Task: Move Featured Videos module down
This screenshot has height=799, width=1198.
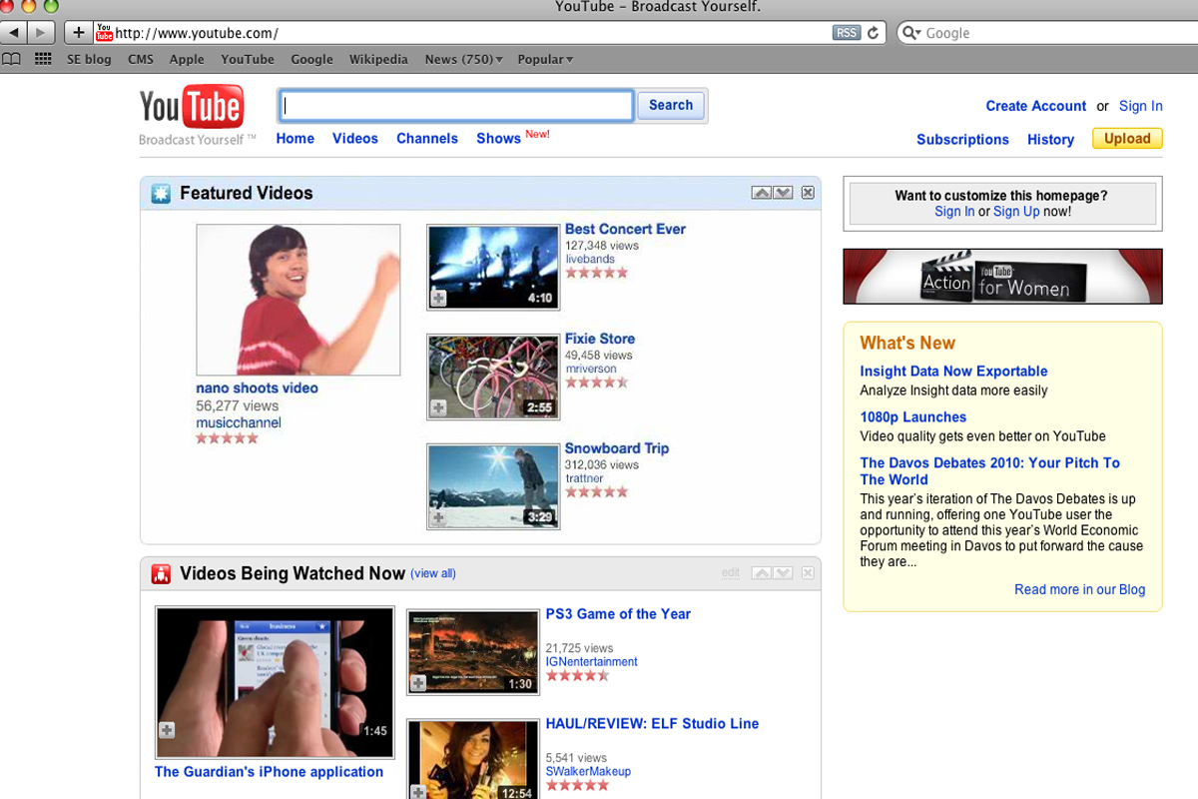Action: click(x=783, y=193)
